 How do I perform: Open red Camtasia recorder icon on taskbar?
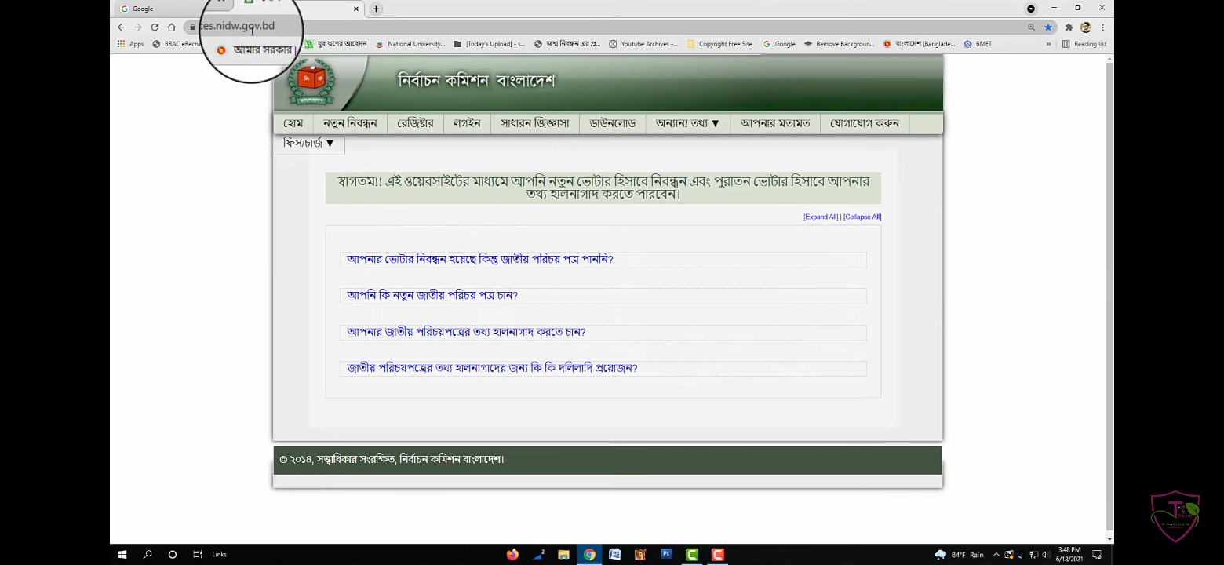pos(717,555)
